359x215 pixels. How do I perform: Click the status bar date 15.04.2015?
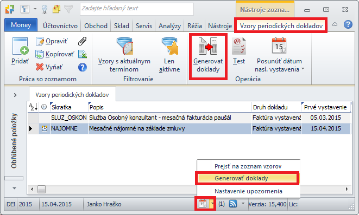[x=56, y=204]
